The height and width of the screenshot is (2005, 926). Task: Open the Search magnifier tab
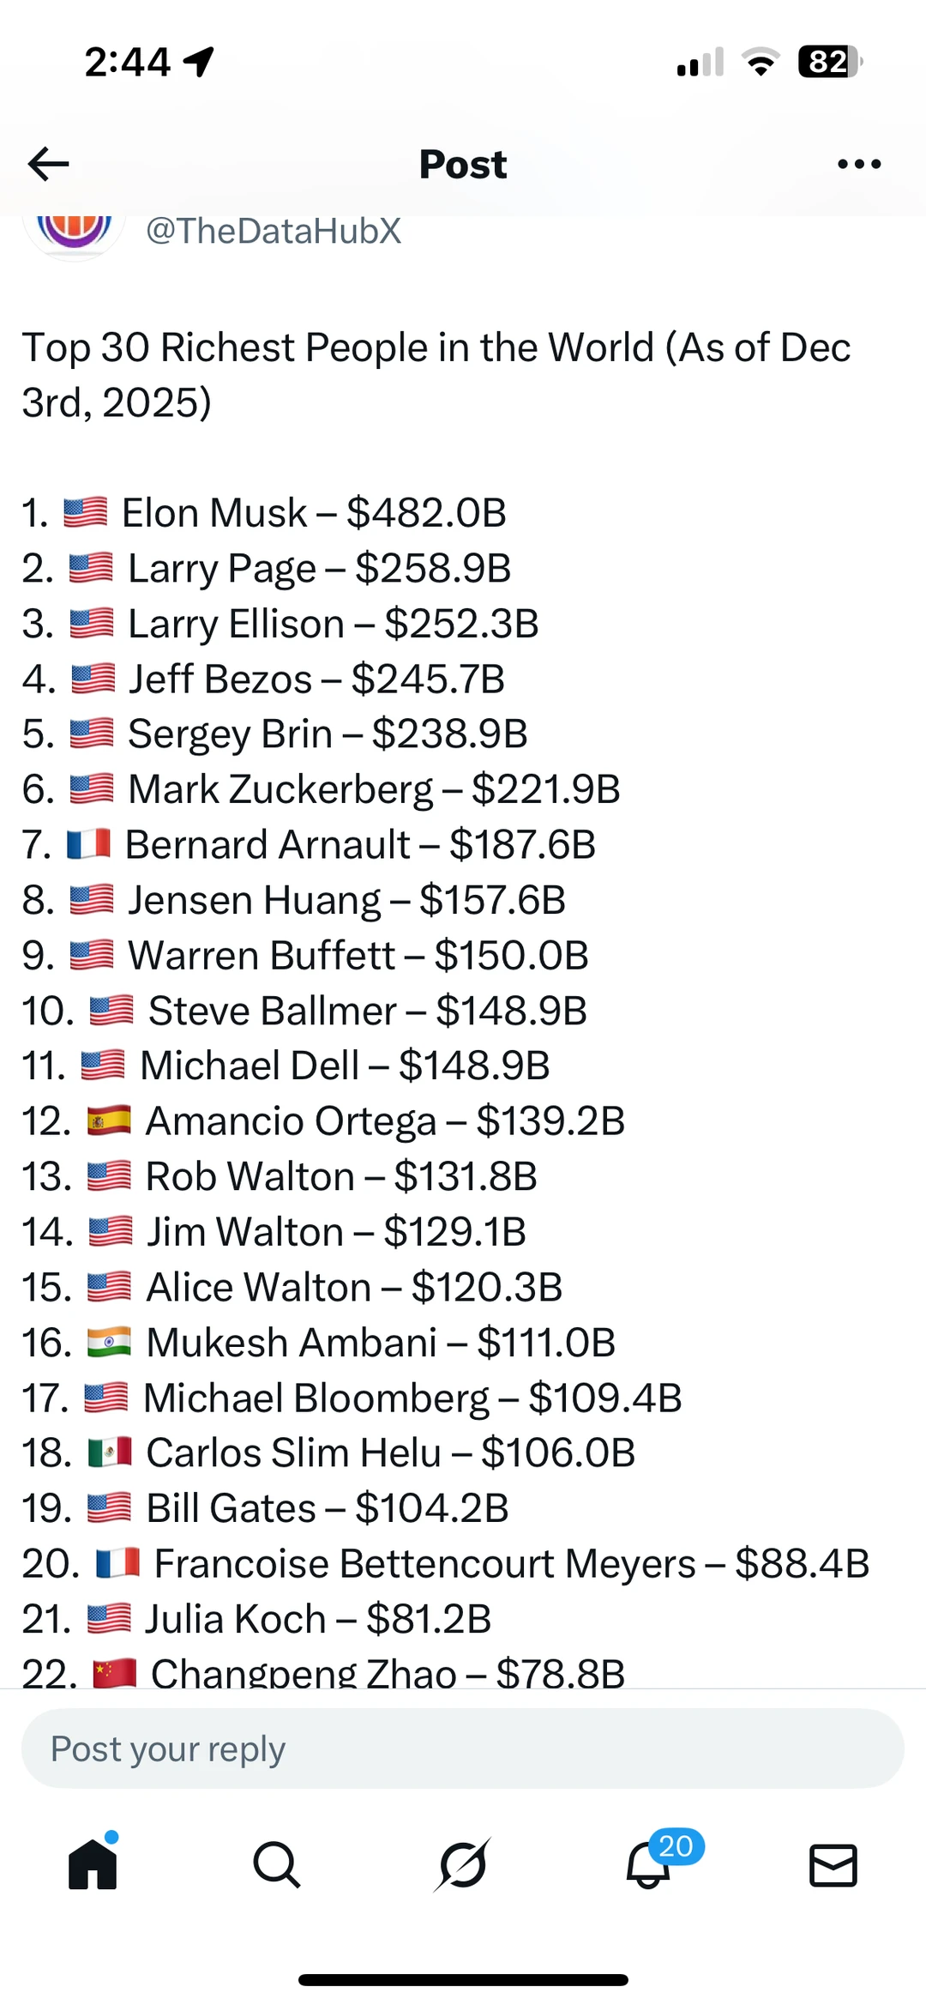[277, 1864]
